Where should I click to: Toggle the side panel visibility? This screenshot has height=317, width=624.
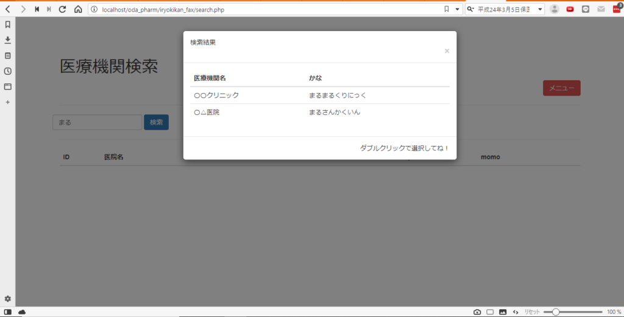point(8,312)
